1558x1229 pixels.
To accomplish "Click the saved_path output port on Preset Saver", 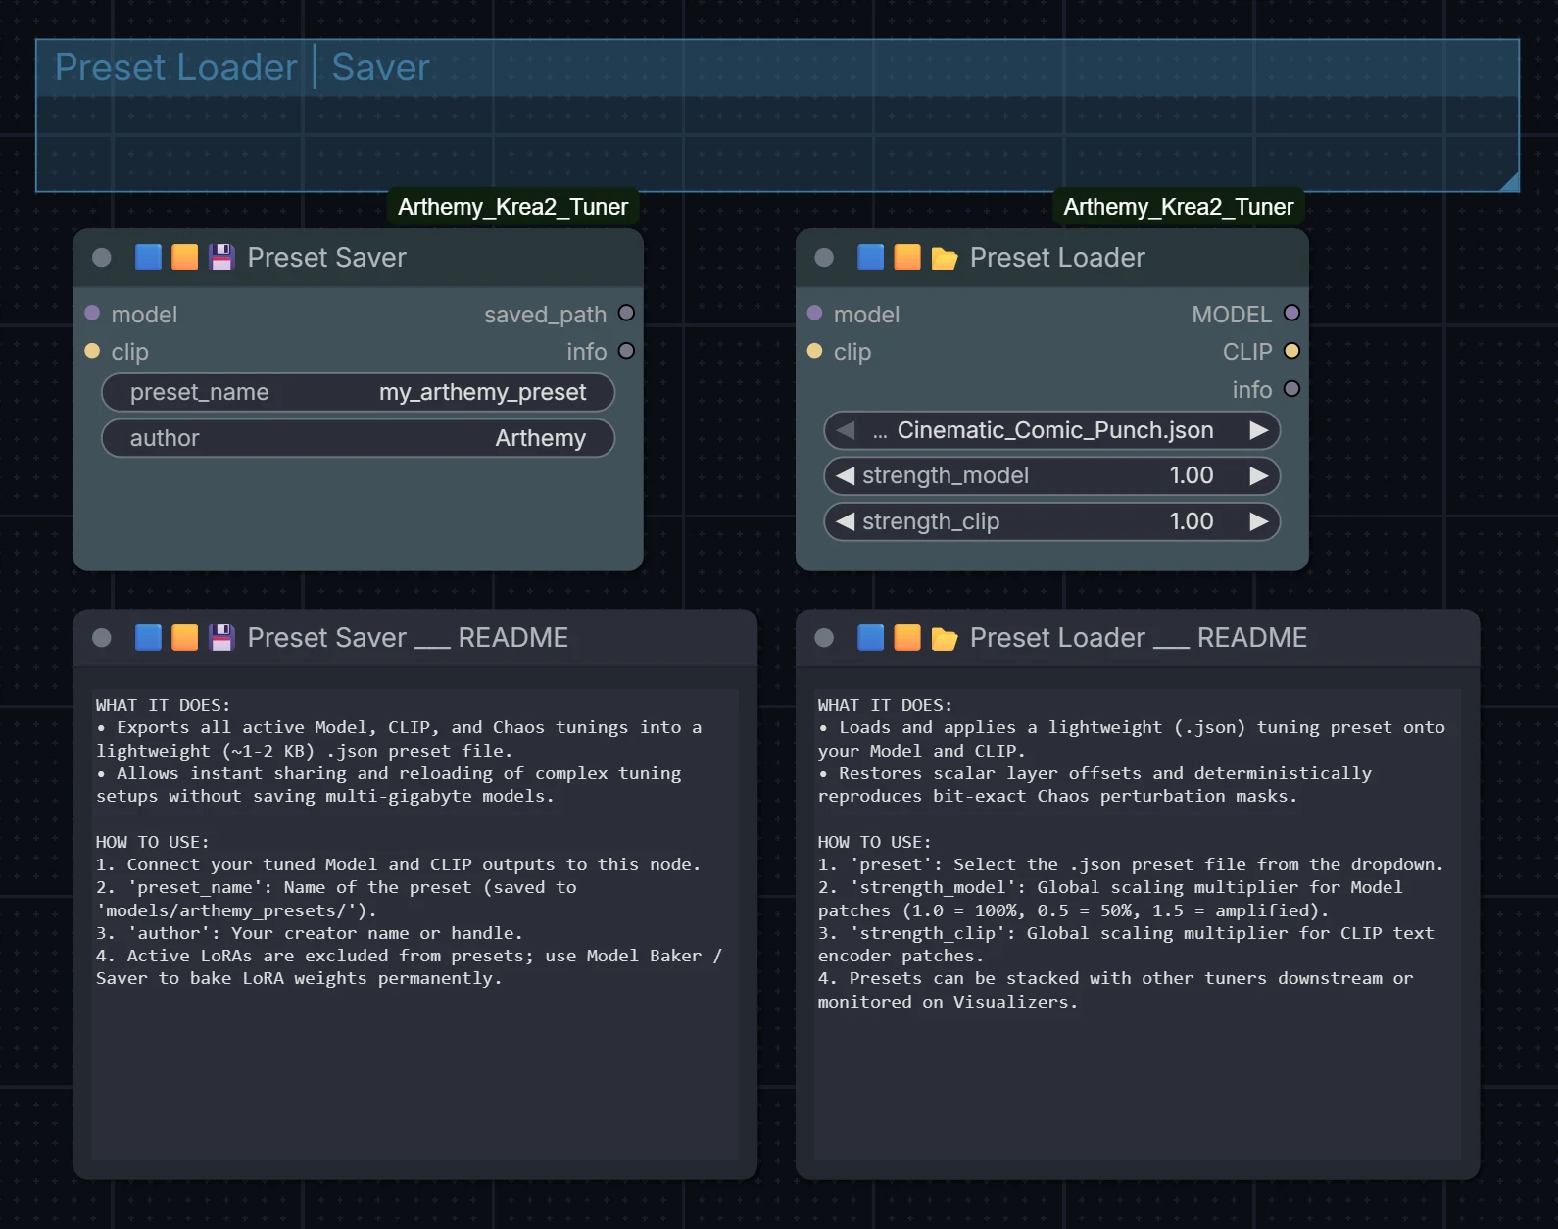I will coord(626,313).
